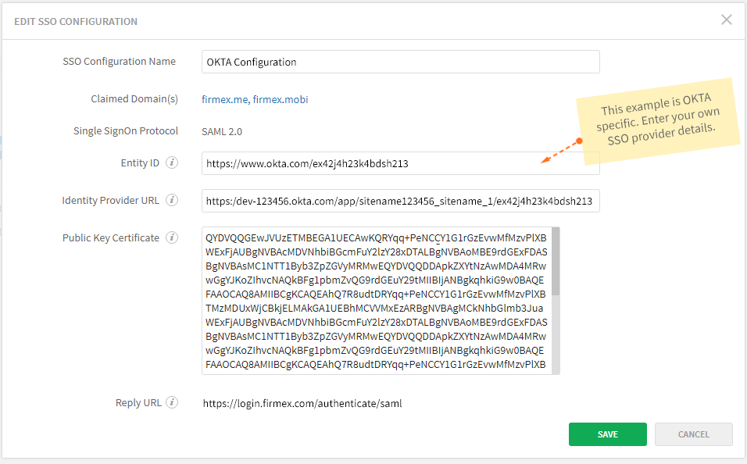Viewport: 747px width, 464px height.
Task: Click the Claimed Domain(s) label
Action: pyautogui.click(x=134, y=99)
